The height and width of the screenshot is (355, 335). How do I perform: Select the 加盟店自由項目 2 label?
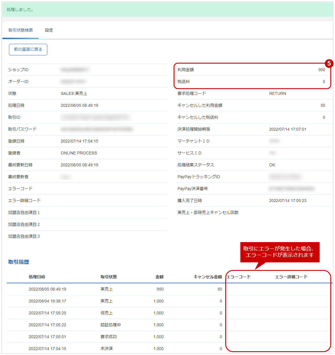(24, 224)
